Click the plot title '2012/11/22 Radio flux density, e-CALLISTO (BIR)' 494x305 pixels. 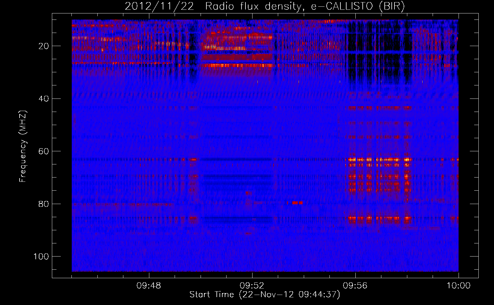pos(265,6)
